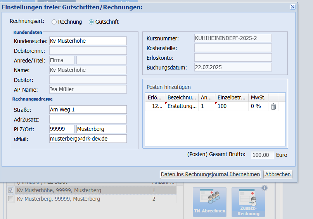
Task: Click the Bezeichnung cell showing Erstattung
Action: point(182,106)
